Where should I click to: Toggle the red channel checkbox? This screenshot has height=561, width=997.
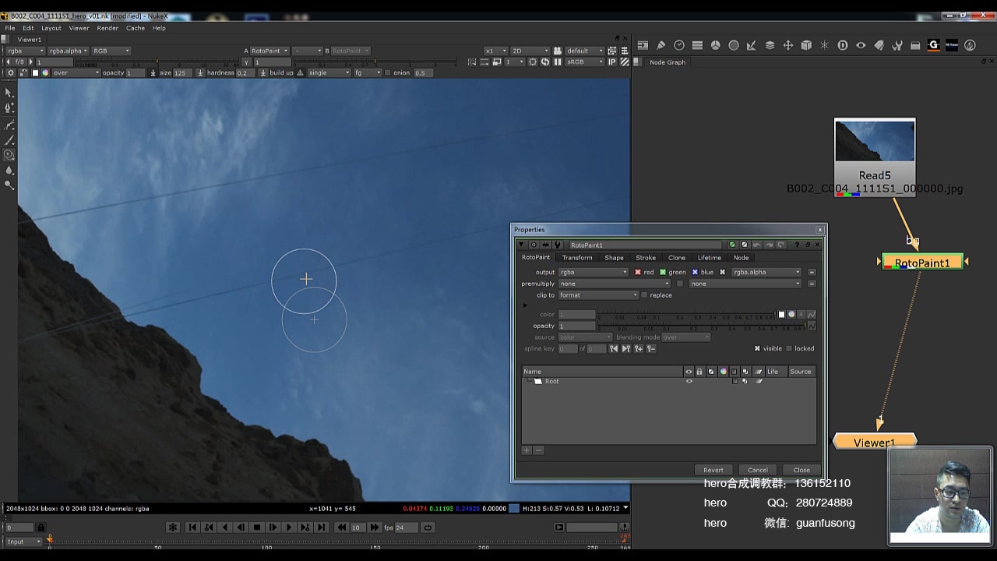coord(638,273)
